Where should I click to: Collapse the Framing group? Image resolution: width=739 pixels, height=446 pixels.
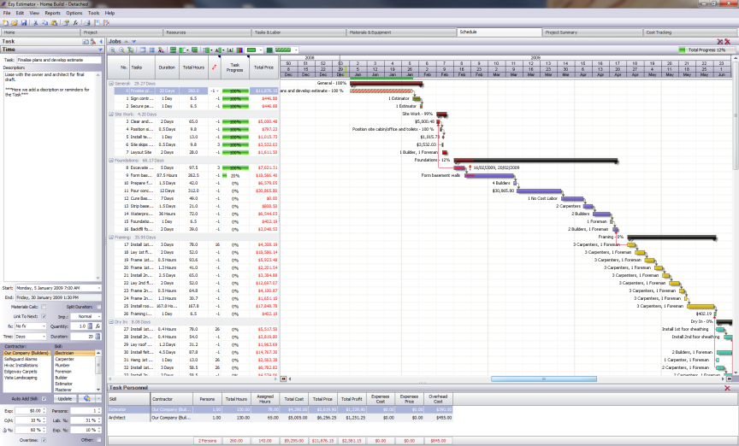coord(111,238)
